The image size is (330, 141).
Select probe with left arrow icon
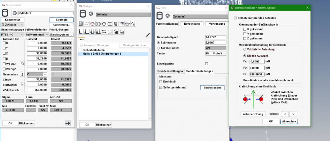[x=81, y=32]
